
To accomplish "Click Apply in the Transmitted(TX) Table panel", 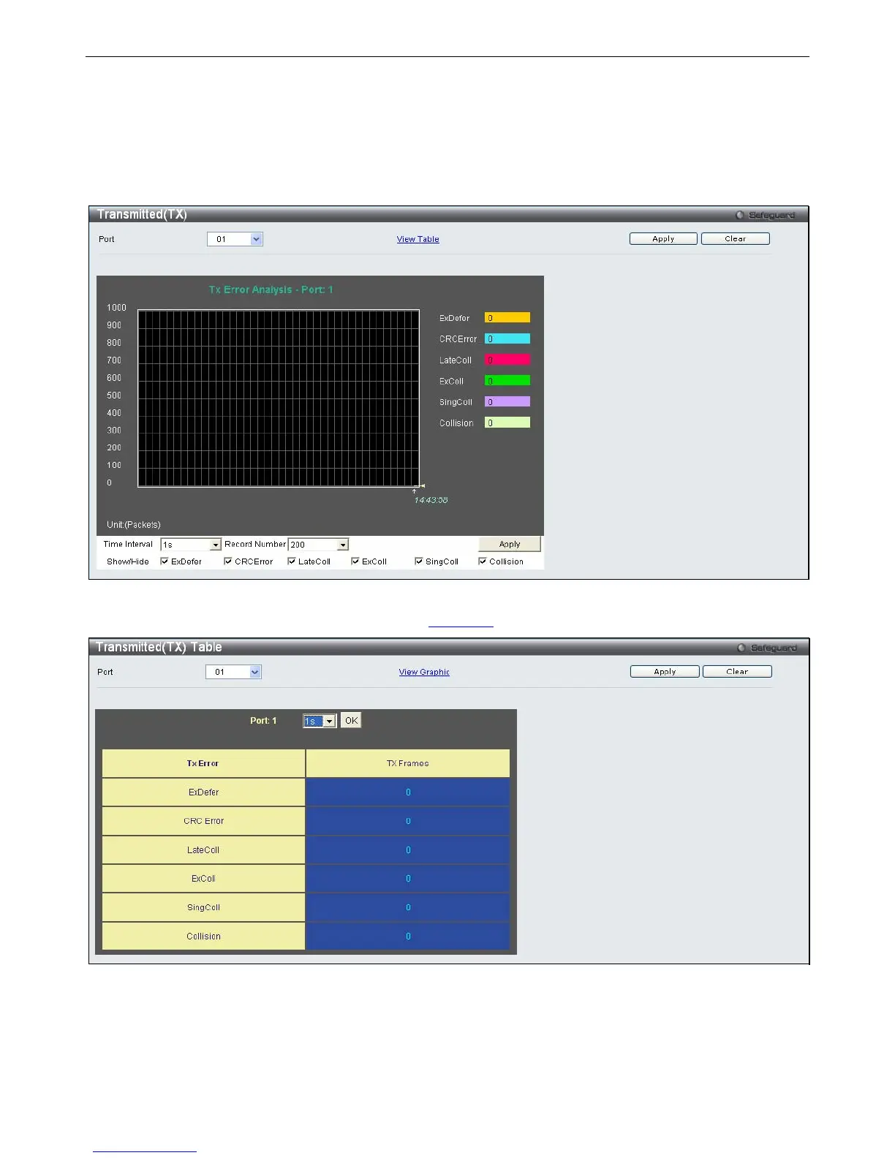I will click(x=665, y=672).
